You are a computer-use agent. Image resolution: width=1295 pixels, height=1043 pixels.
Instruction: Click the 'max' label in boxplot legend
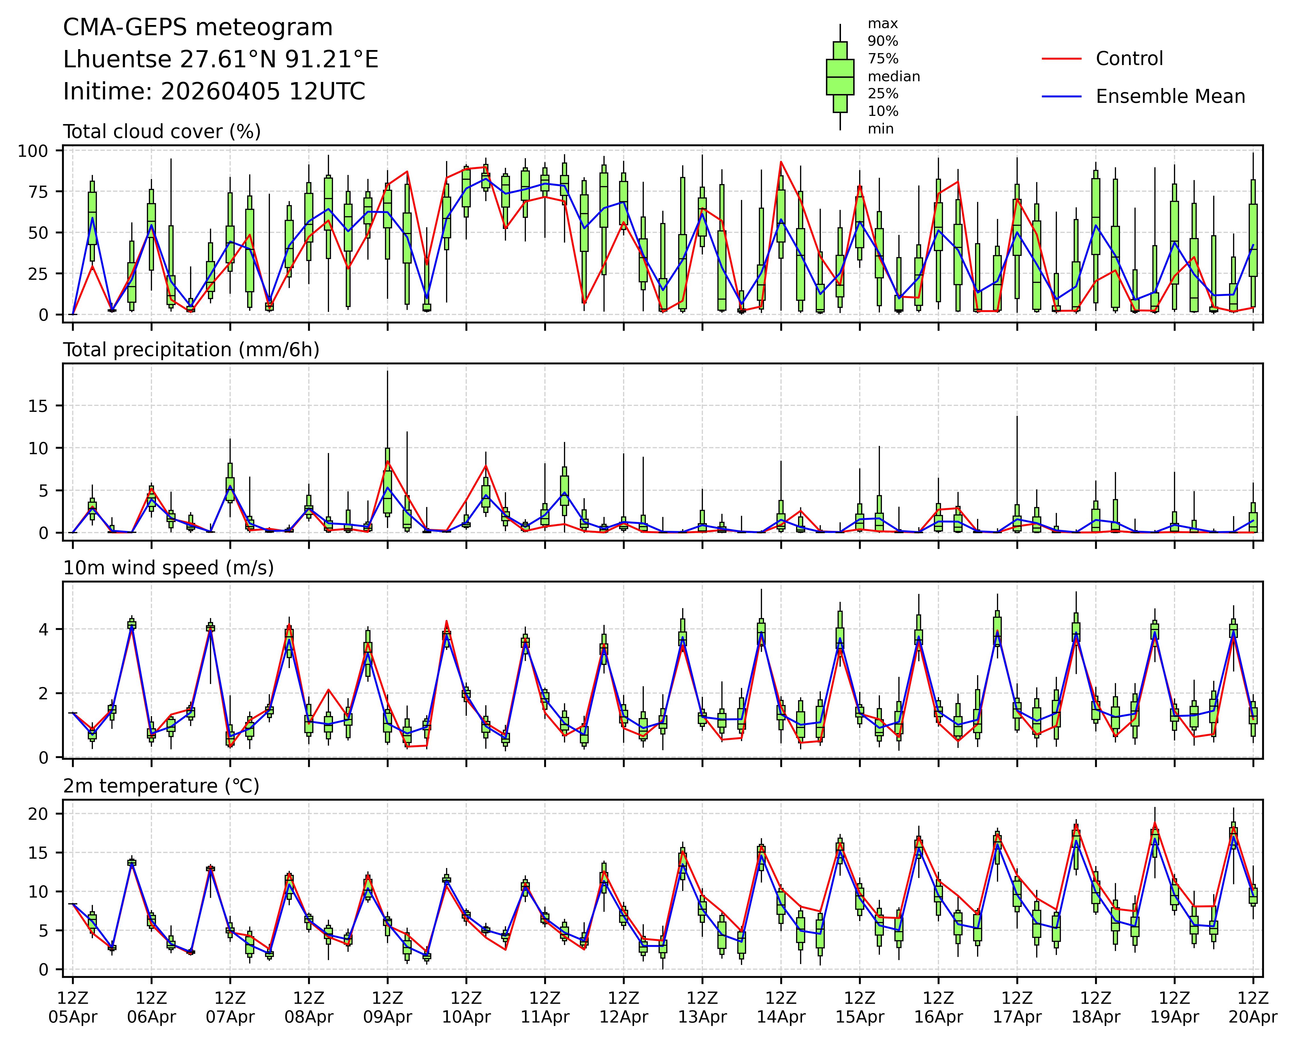click(x=882, y=24)
